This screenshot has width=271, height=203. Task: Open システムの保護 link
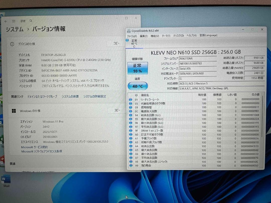tap(70, 96)
